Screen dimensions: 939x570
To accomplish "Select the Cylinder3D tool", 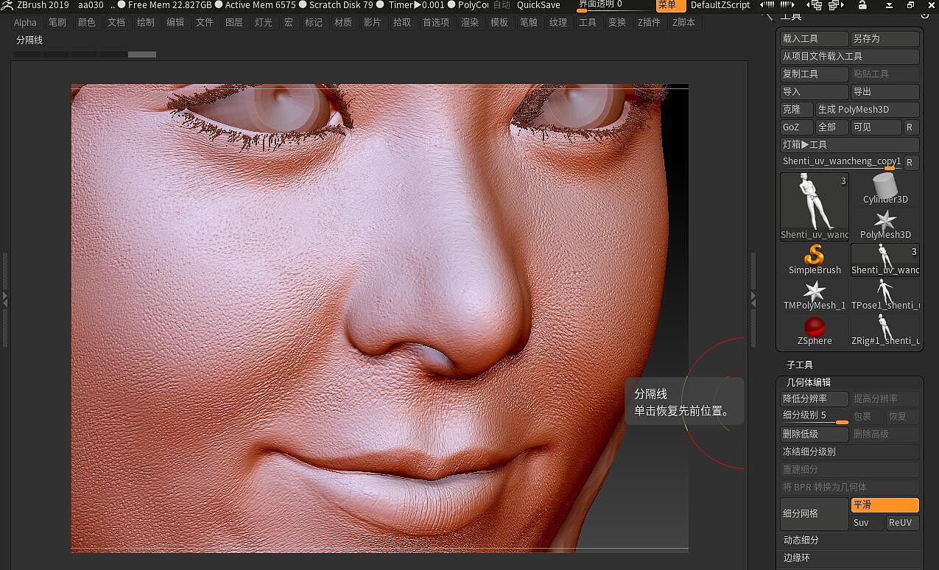I will point(885,189).
